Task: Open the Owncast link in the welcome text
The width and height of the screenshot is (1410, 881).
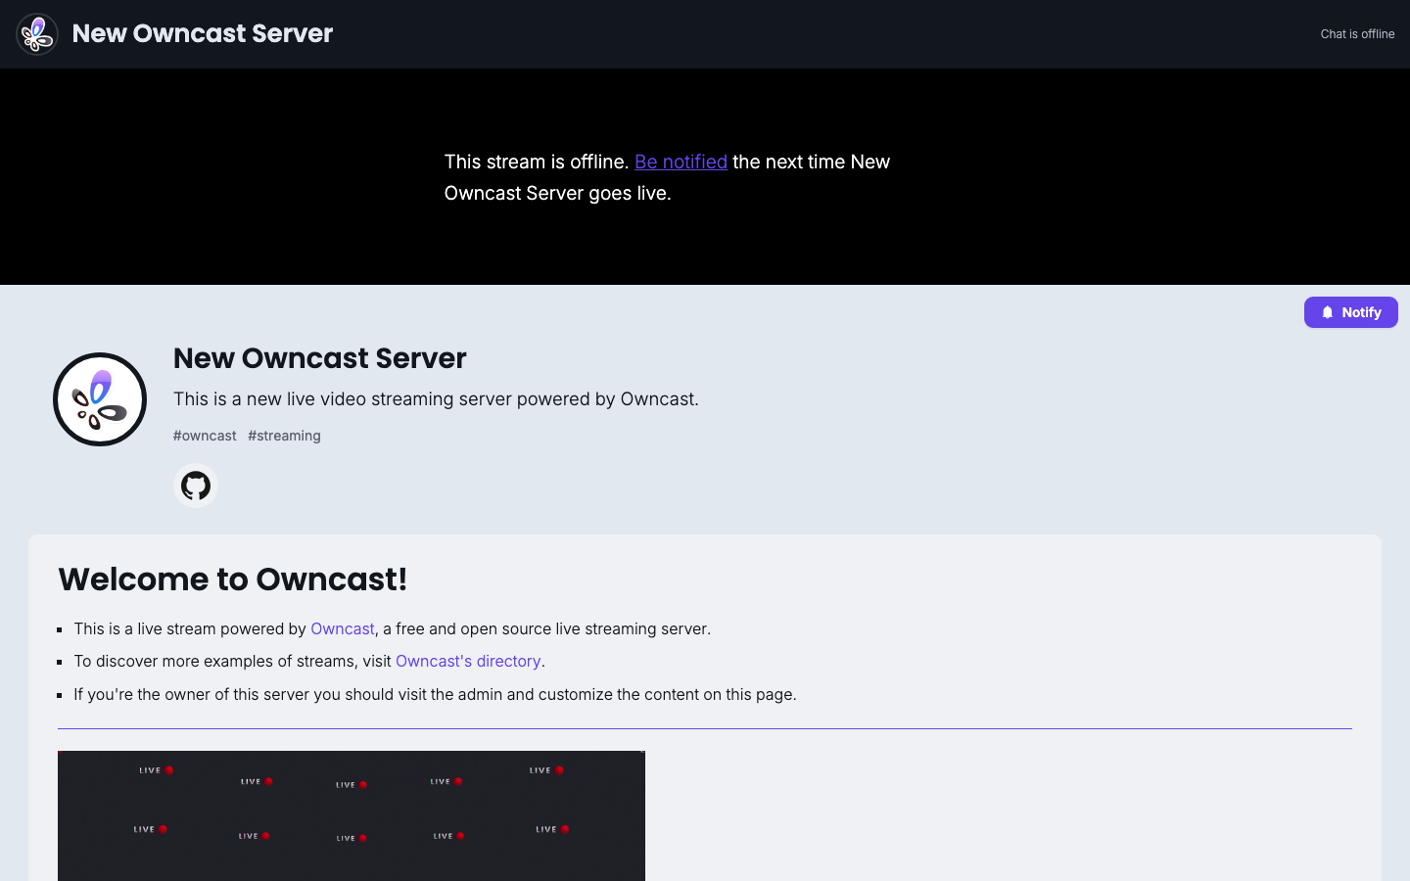Action: tap(342, 628)
